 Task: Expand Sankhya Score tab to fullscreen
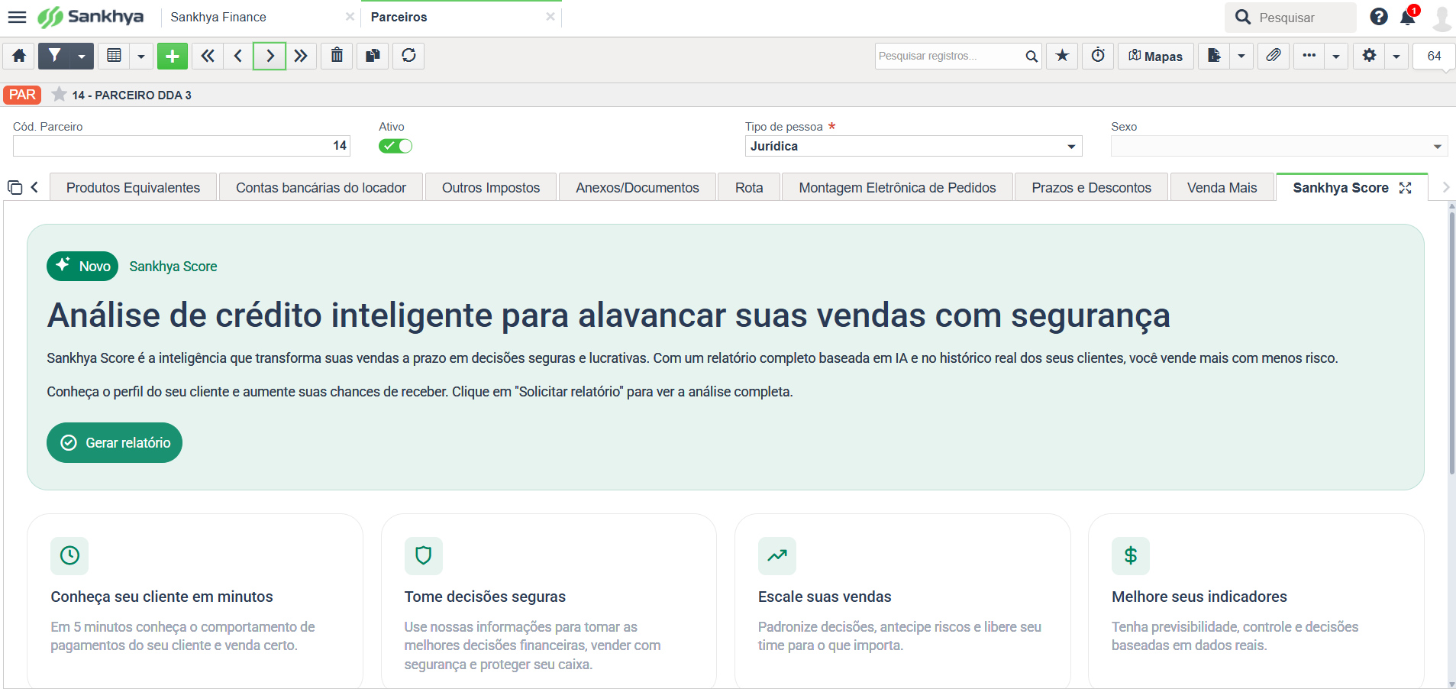click(1405, 188)
